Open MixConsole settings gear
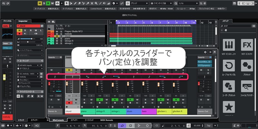 [x=205, y=52]
